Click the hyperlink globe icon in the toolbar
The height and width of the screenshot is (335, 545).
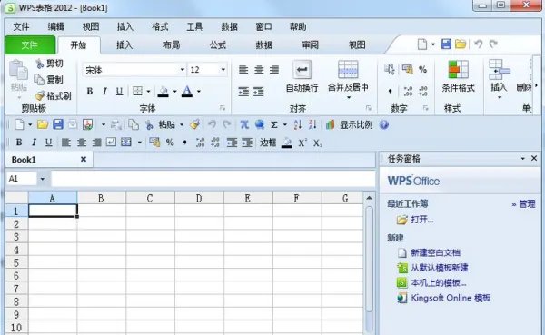(259, 124)
